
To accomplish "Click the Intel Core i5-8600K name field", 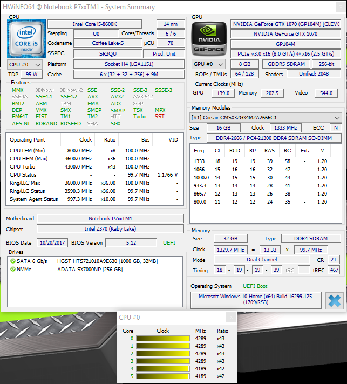I will 94,24.
